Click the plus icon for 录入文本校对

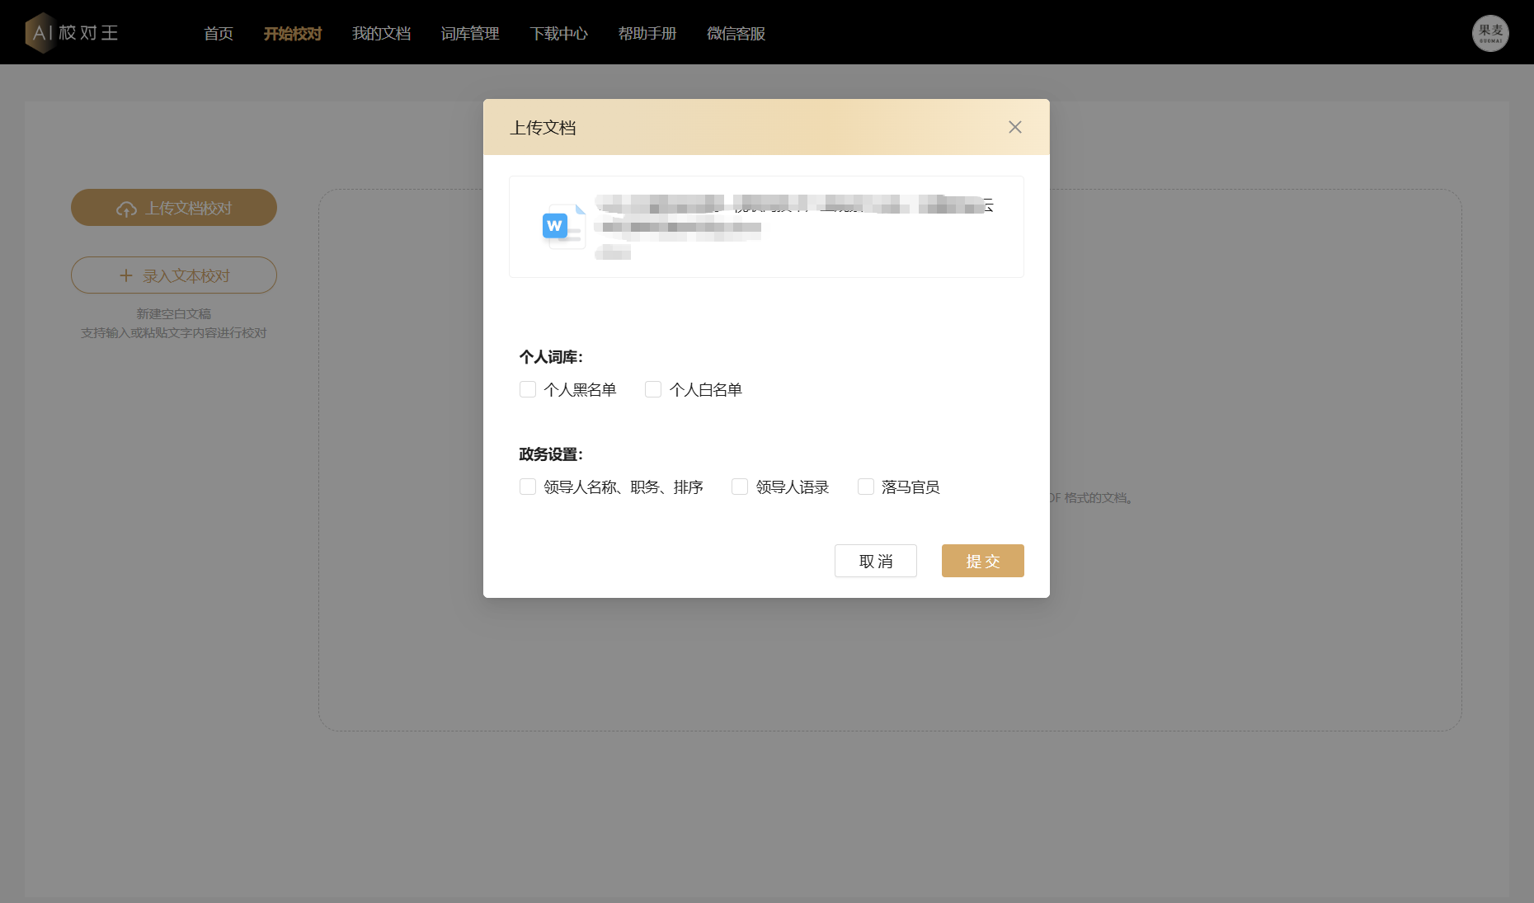point(126,275)
